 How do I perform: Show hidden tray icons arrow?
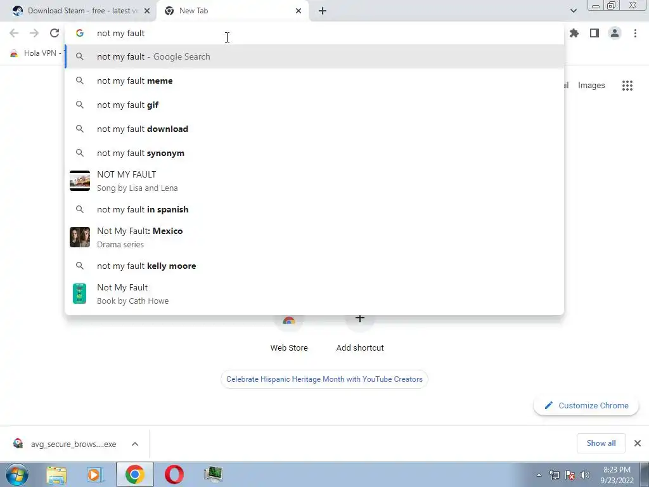pos(539,476)
